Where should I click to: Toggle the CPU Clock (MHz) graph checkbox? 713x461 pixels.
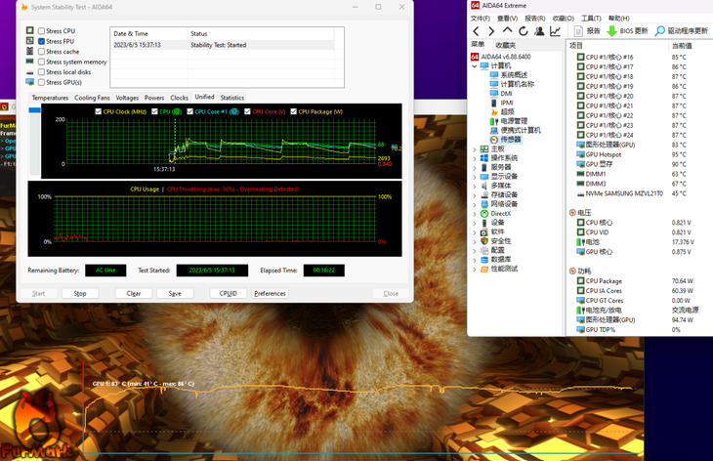[99, 111]
